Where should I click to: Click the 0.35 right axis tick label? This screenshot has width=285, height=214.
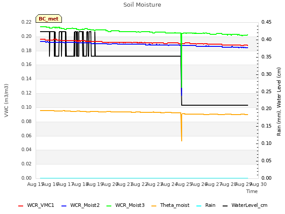(x=266, y=57)
